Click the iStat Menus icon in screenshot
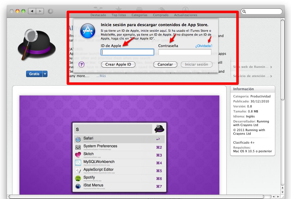Screen dimensions: 291x199 pos(78,186)
